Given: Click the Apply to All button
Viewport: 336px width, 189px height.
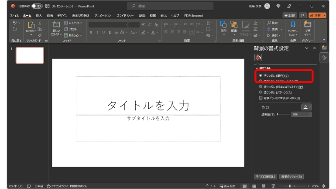Looking at the screenshot, I should tap(265, 176).
